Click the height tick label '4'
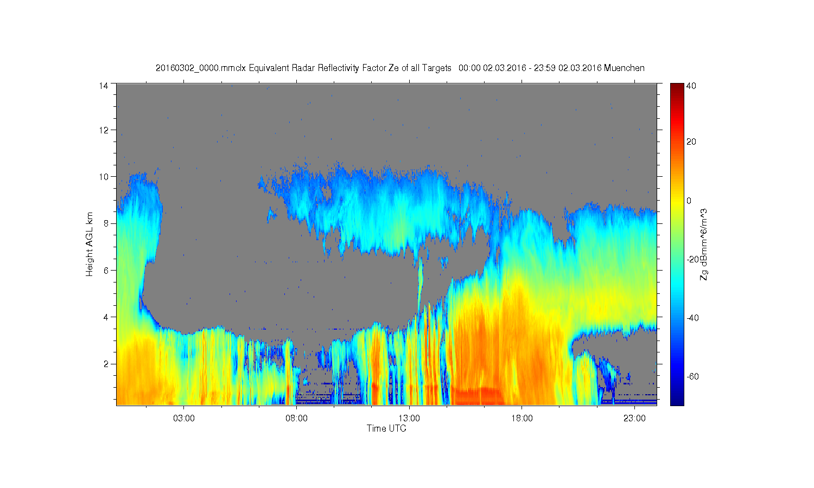The height and width of the screenshot is (488, 814). [106, 317]
